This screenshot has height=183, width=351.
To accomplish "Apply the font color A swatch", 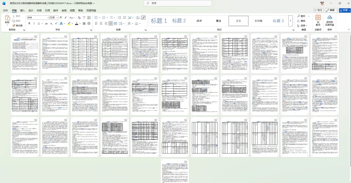I will (x=77, y=23).
